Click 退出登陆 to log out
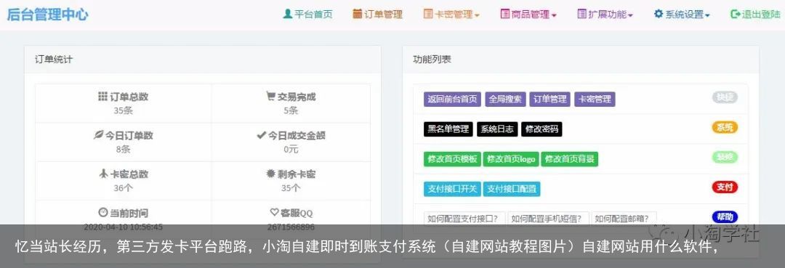The height and width of the screenshot is (268, 785). tap(761, 14)
